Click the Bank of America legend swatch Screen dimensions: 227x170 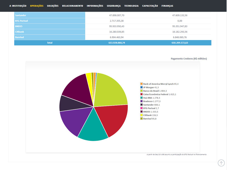141,84
